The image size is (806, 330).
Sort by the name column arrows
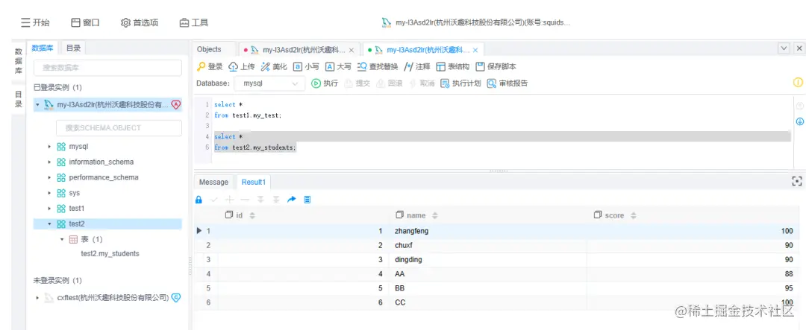[x=435, y=216]
